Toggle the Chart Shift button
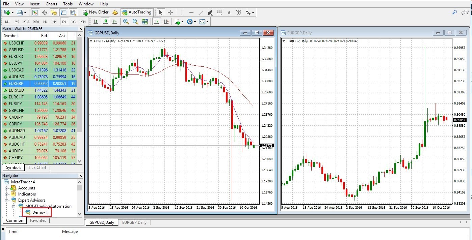Image resolution: width=472 pixels, height=240 pixels. [x=166, y=22]
